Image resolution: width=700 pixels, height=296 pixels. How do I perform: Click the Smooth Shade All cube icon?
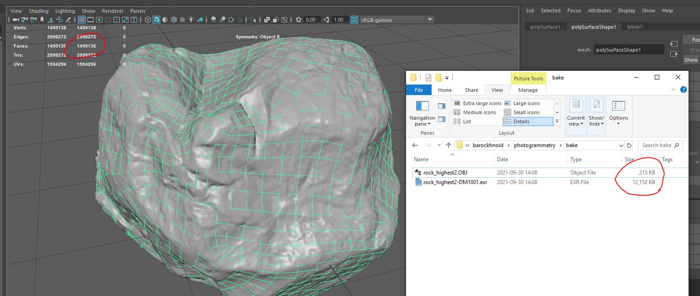[x=156, y=20]
